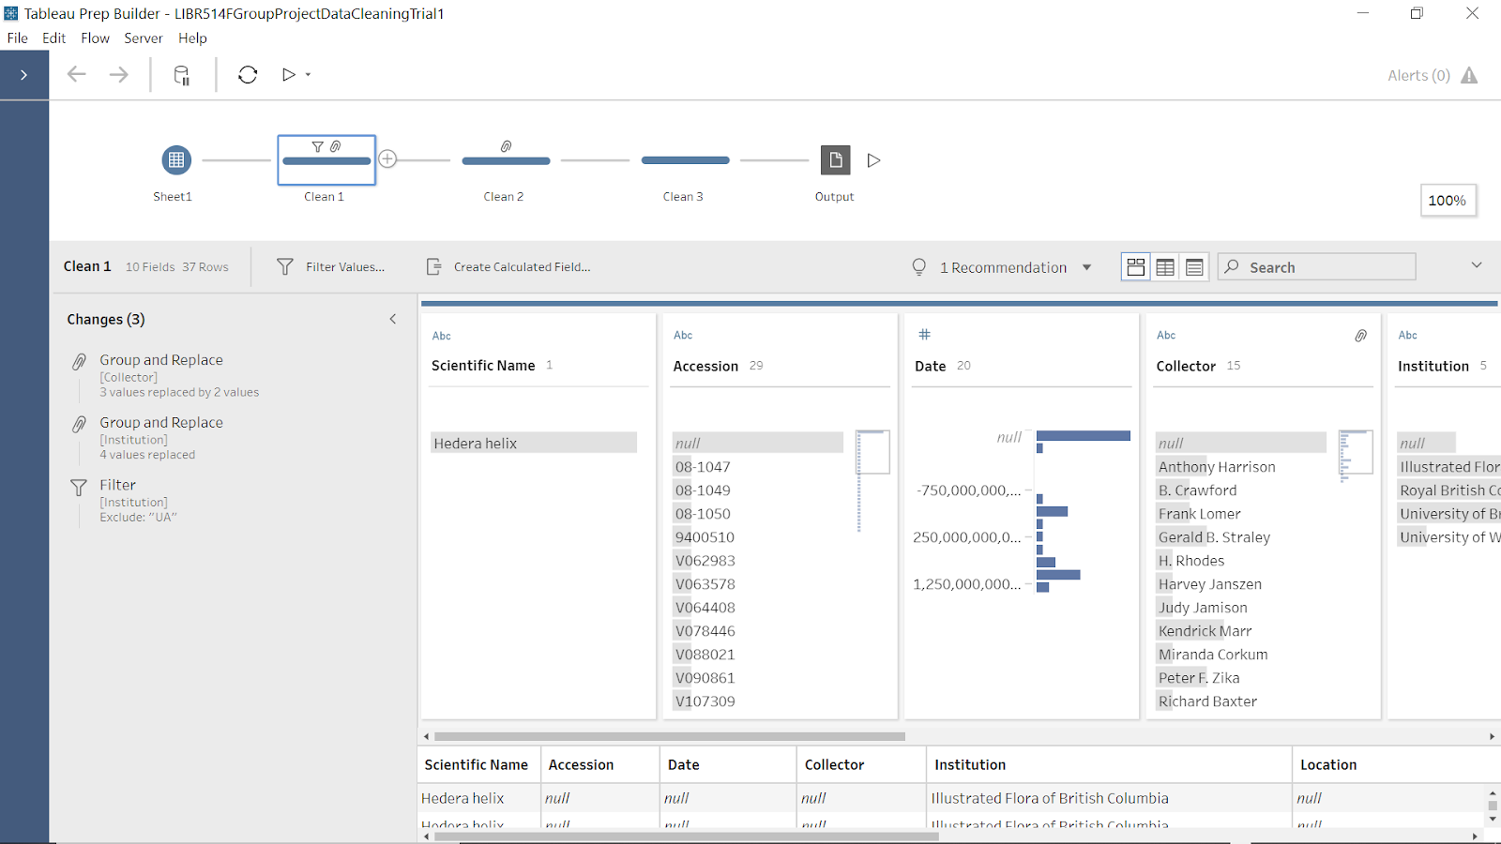Select collector Richard Baxter
Screen dimensions: 1501x844
pos(1207,701)
